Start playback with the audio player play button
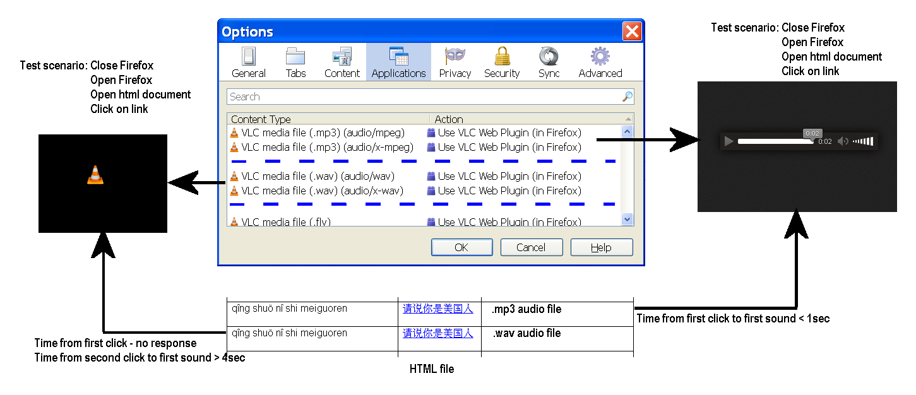The width and height of the screenshot is (916, 395). (729, 141)
